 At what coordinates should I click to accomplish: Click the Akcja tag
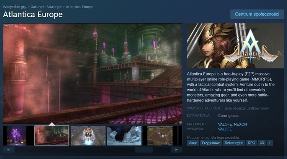pos(193,143)
